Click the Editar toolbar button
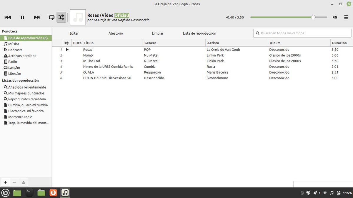This screenshot has width=353, height=198. pyautogui.click(x=74, y=33)
